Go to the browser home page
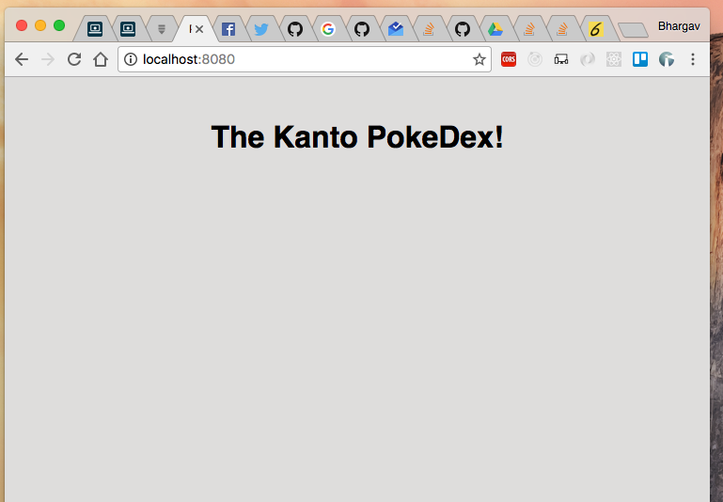Screen dimensions: 723x502 tap(101, 59)
